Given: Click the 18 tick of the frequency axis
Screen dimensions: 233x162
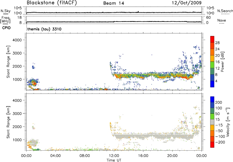Looking at the screenshot, I should (20, 18).
